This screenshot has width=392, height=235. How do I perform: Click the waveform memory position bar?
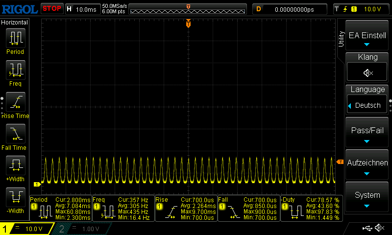(x=188, y=9)
